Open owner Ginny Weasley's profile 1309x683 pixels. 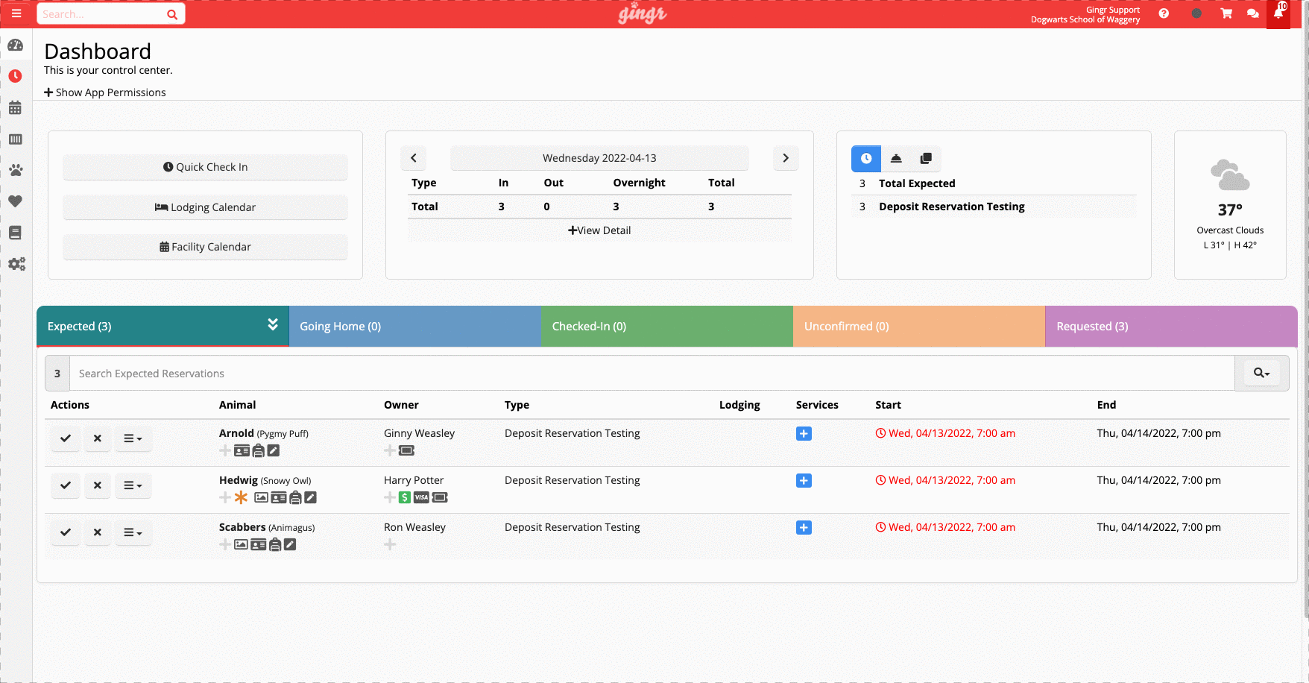[x=419, y=433]
